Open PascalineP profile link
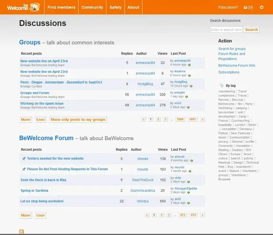This screenshot has width=273, height=235. tap(228, 7)
